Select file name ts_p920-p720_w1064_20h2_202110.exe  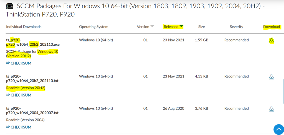click(x=33, y=42)
